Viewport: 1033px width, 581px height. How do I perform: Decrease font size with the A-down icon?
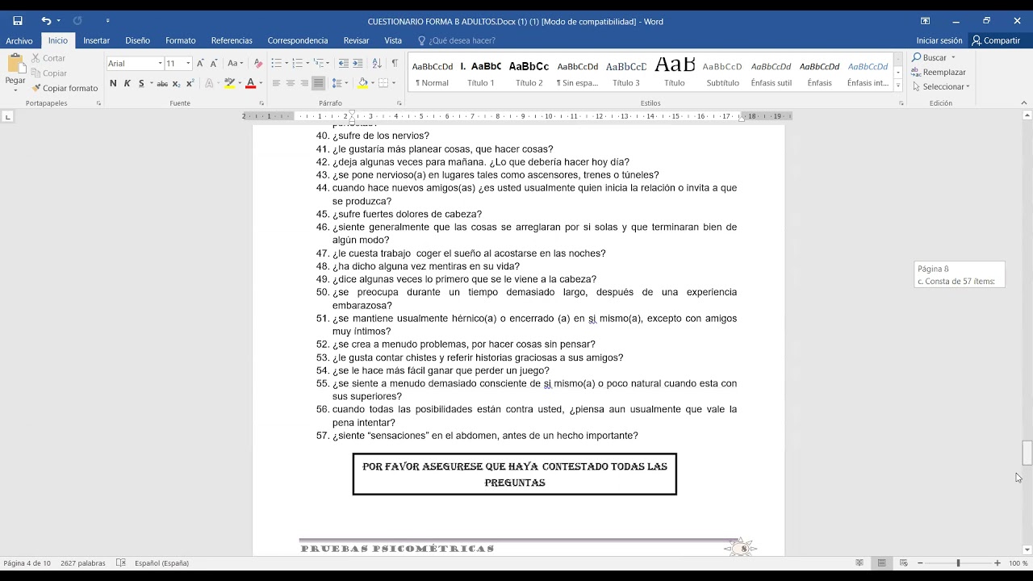(x=214, y=63)
